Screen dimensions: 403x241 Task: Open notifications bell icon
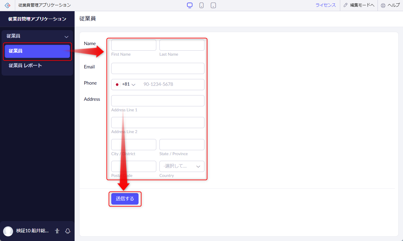click(68, 231)
